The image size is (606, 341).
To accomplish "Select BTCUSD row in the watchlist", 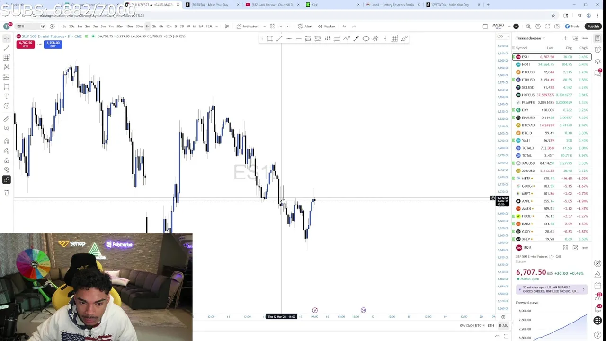I will click(552, 72).
